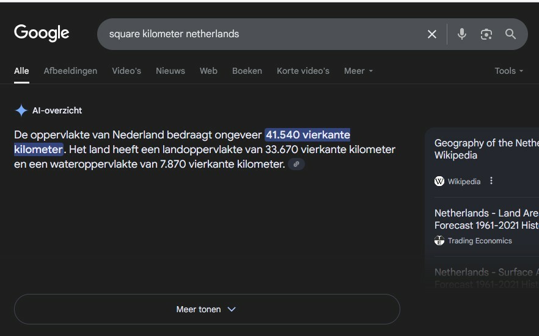Click the AI-overzicht sparkle icon
This screenshot has height=336, width=539.
pyautogui.click(x=21, y=110)
